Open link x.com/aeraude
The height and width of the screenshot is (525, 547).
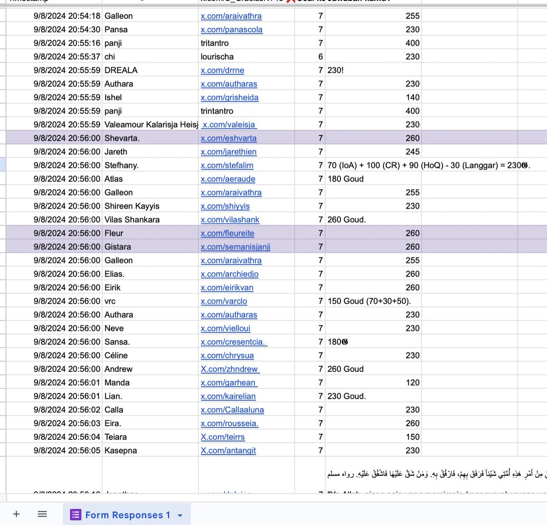click(x=228, y=179)
